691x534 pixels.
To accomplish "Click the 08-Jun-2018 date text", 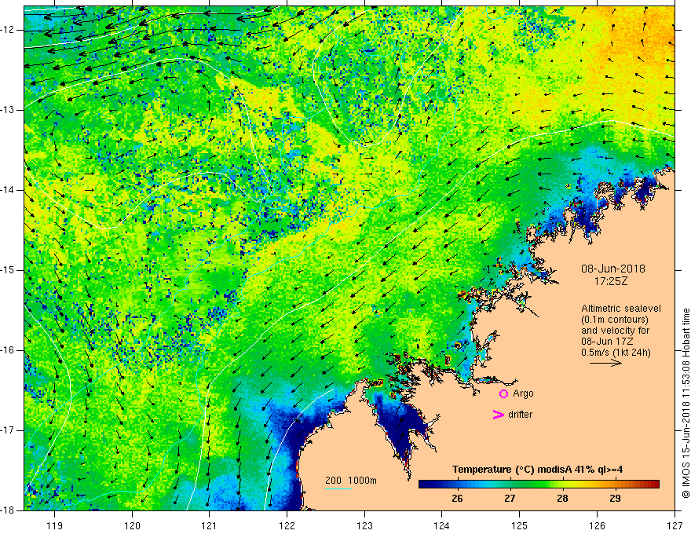I will [x=613, y=269].
